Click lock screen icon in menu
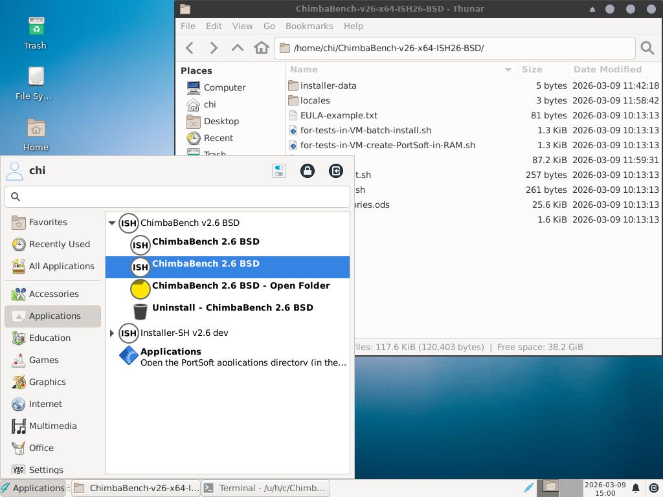The height and width of the screenshot is (497, 663). (308, 171)
